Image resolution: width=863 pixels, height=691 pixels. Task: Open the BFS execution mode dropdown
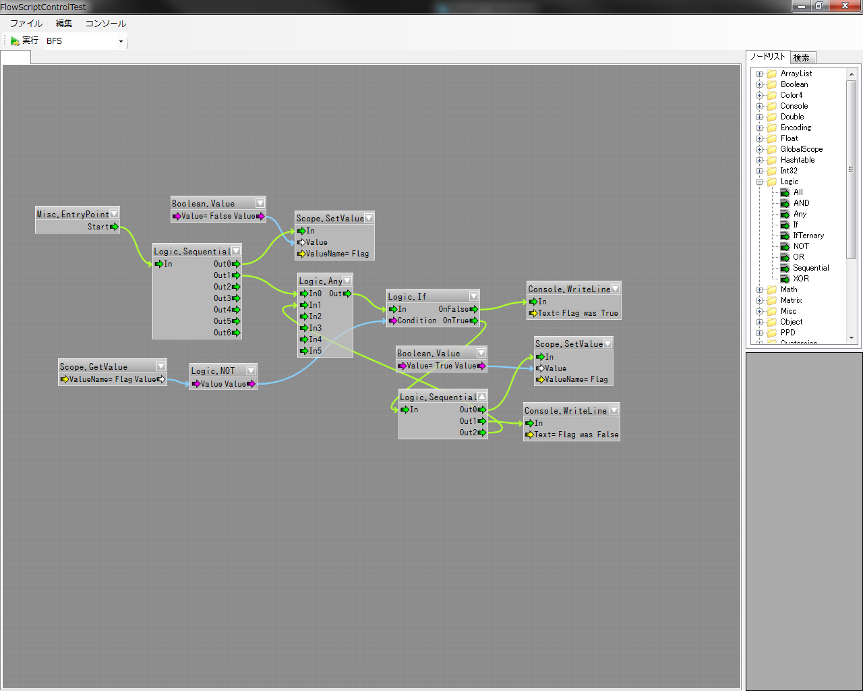point(121,41)
